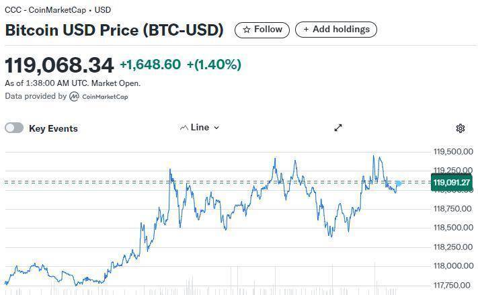Click the Bitcoin USD Price (BTC-USD) title
478x295 pixels.
(114, 30)
